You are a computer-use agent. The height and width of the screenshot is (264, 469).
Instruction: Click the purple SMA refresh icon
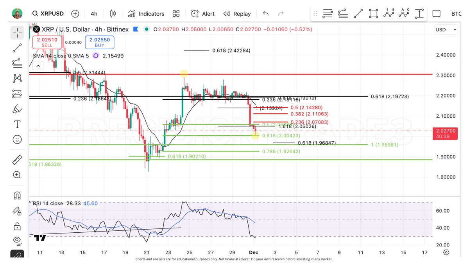(96, 56)
